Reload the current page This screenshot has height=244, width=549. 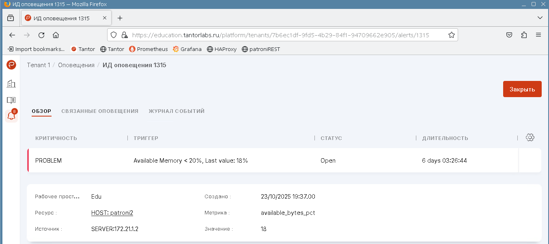point(41,35)
